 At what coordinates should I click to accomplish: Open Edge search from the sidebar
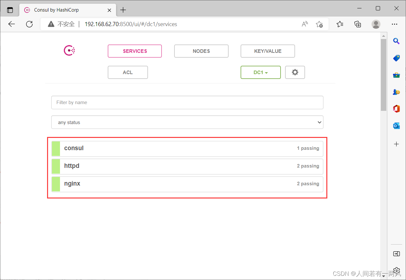[396, 41]
